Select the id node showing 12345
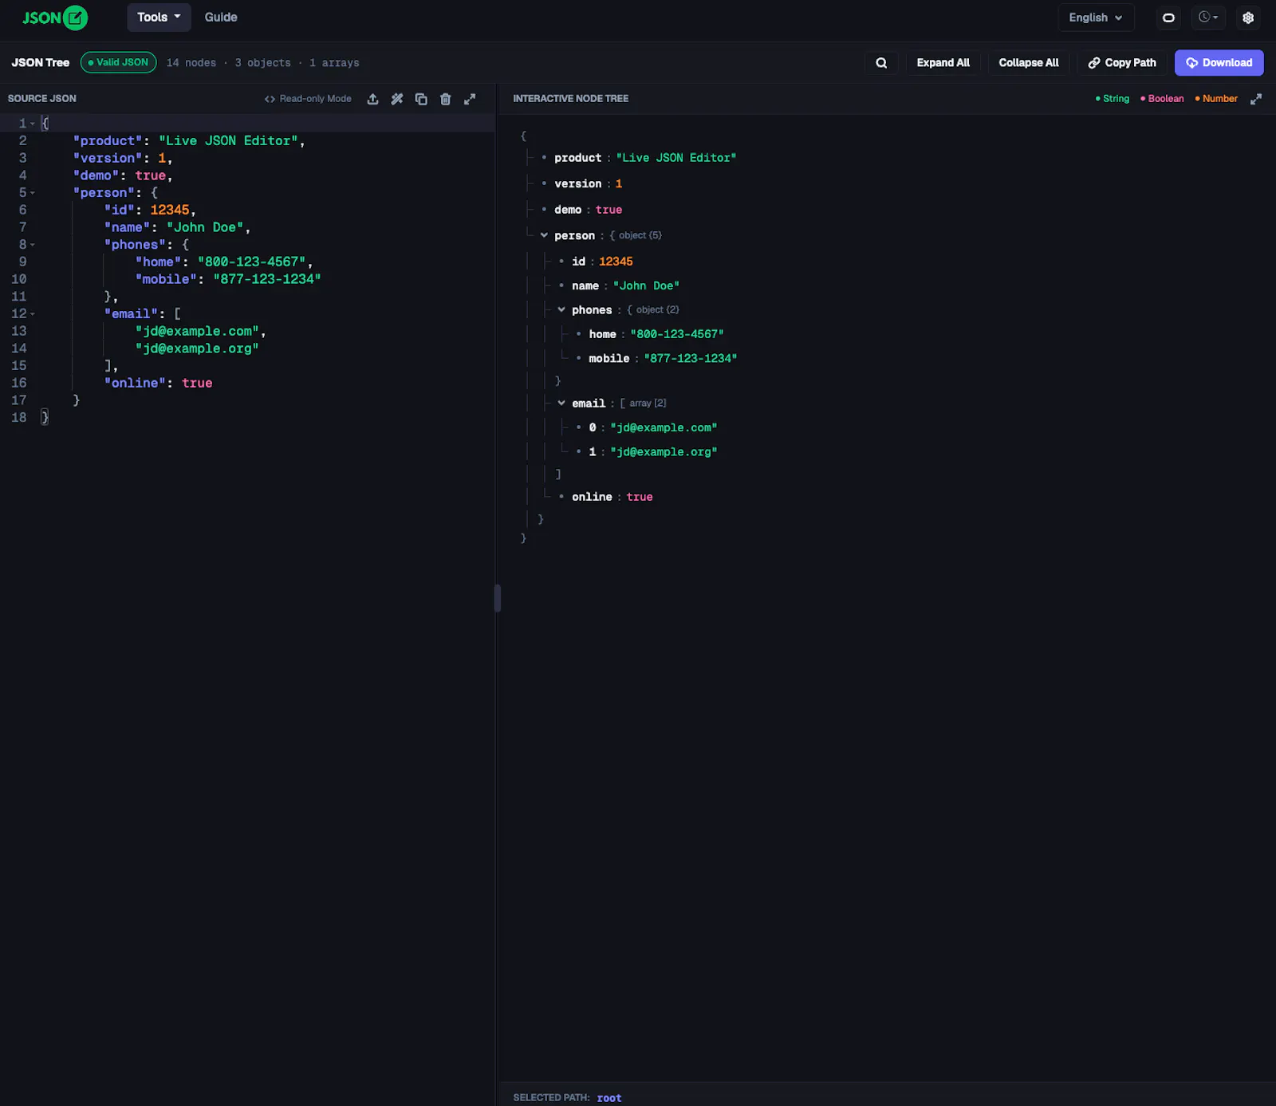 coord(603,262)
